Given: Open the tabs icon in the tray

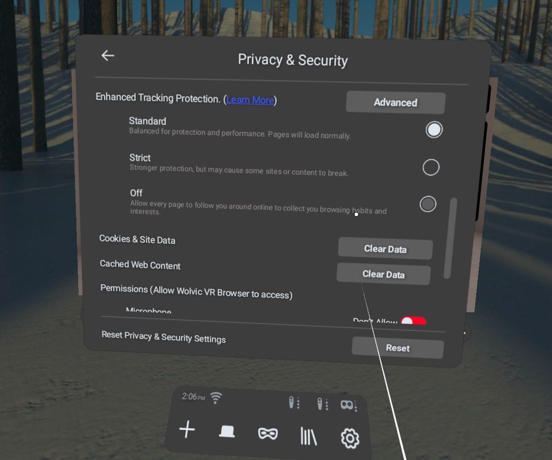Looking at the screenshot, I should (227, 432).
